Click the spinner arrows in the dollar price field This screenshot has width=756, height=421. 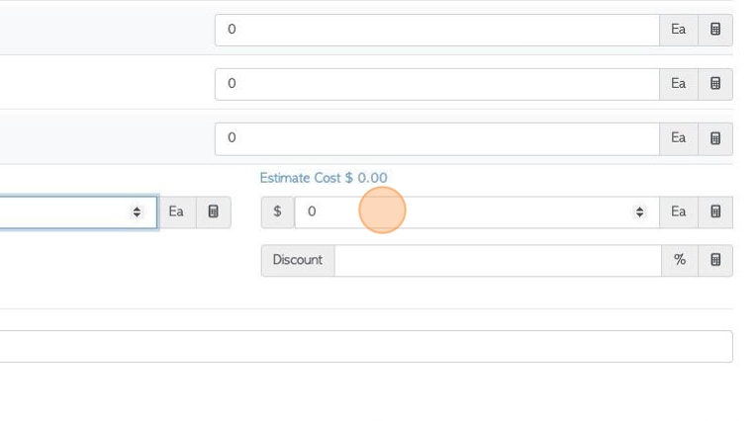point(639,211)
